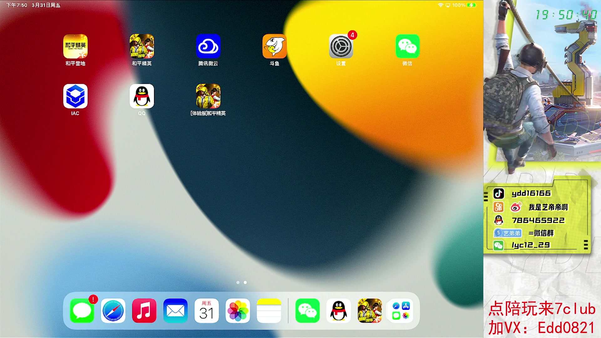Tap the battery indicator in status bar
601x338 pixels.
point(471,5)
